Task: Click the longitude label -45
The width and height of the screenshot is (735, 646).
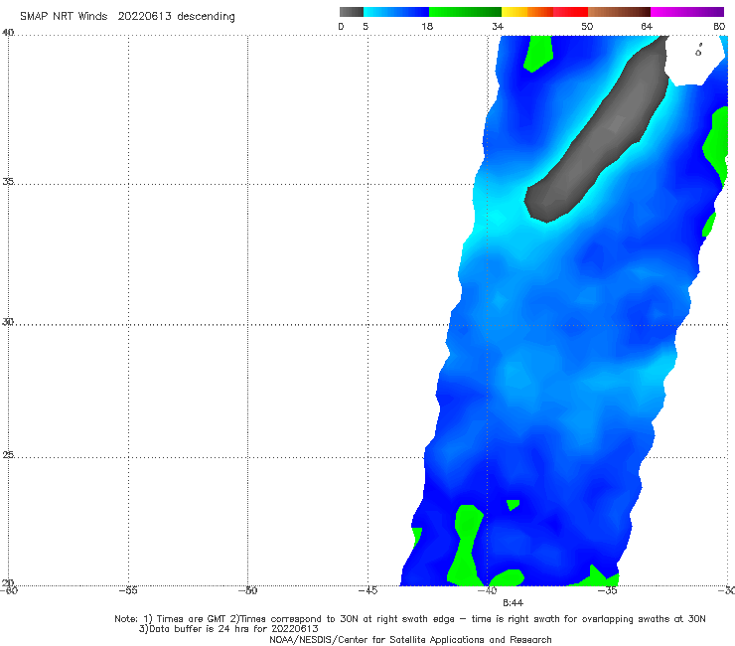Action: coord(367,590)
